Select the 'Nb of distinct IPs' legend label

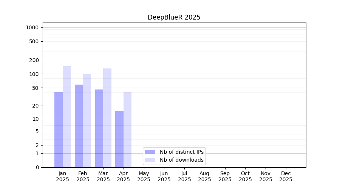point(181,152)
